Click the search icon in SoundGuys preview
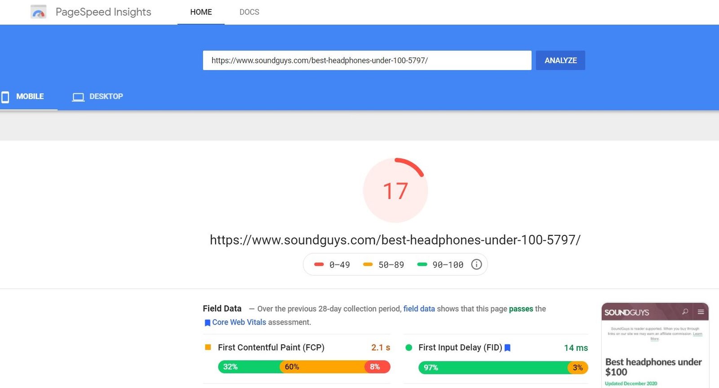The height and width of the screenshot is (388, 719). pyautogui.click(x=685, y=312)
